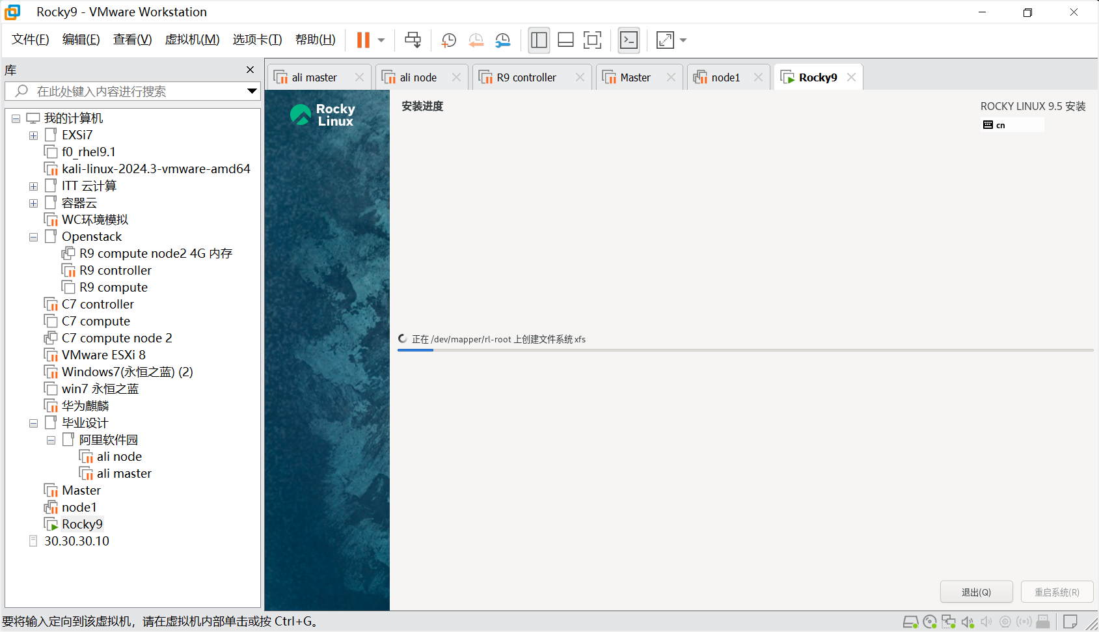Open the 帮助(H) menu
The height and width of the screenshot is (632, 1099).
316,40
